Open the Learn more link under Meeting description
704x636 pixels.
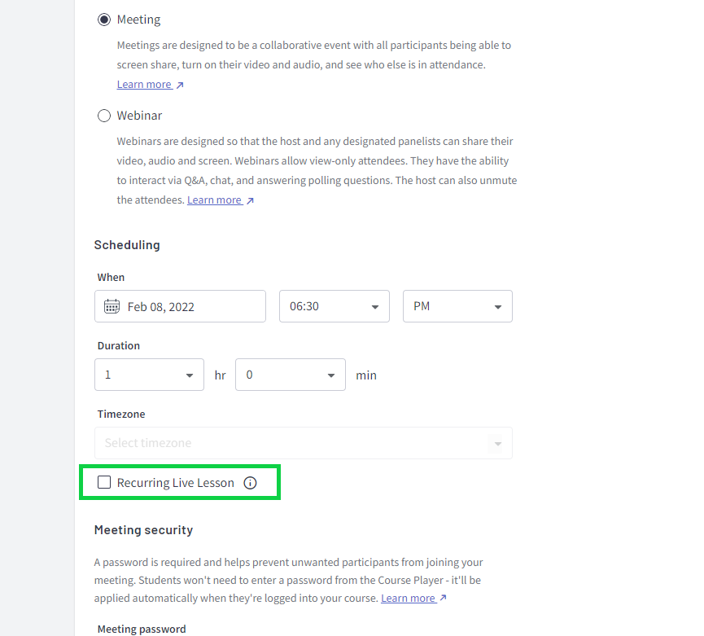143,84
